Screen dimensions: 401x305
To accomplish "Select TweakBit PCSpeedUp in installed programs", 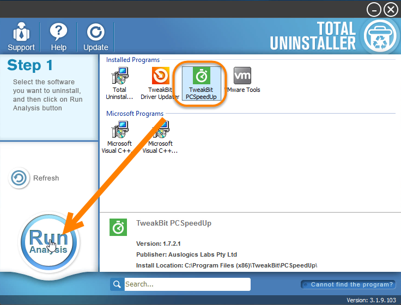I will (201, 83).
